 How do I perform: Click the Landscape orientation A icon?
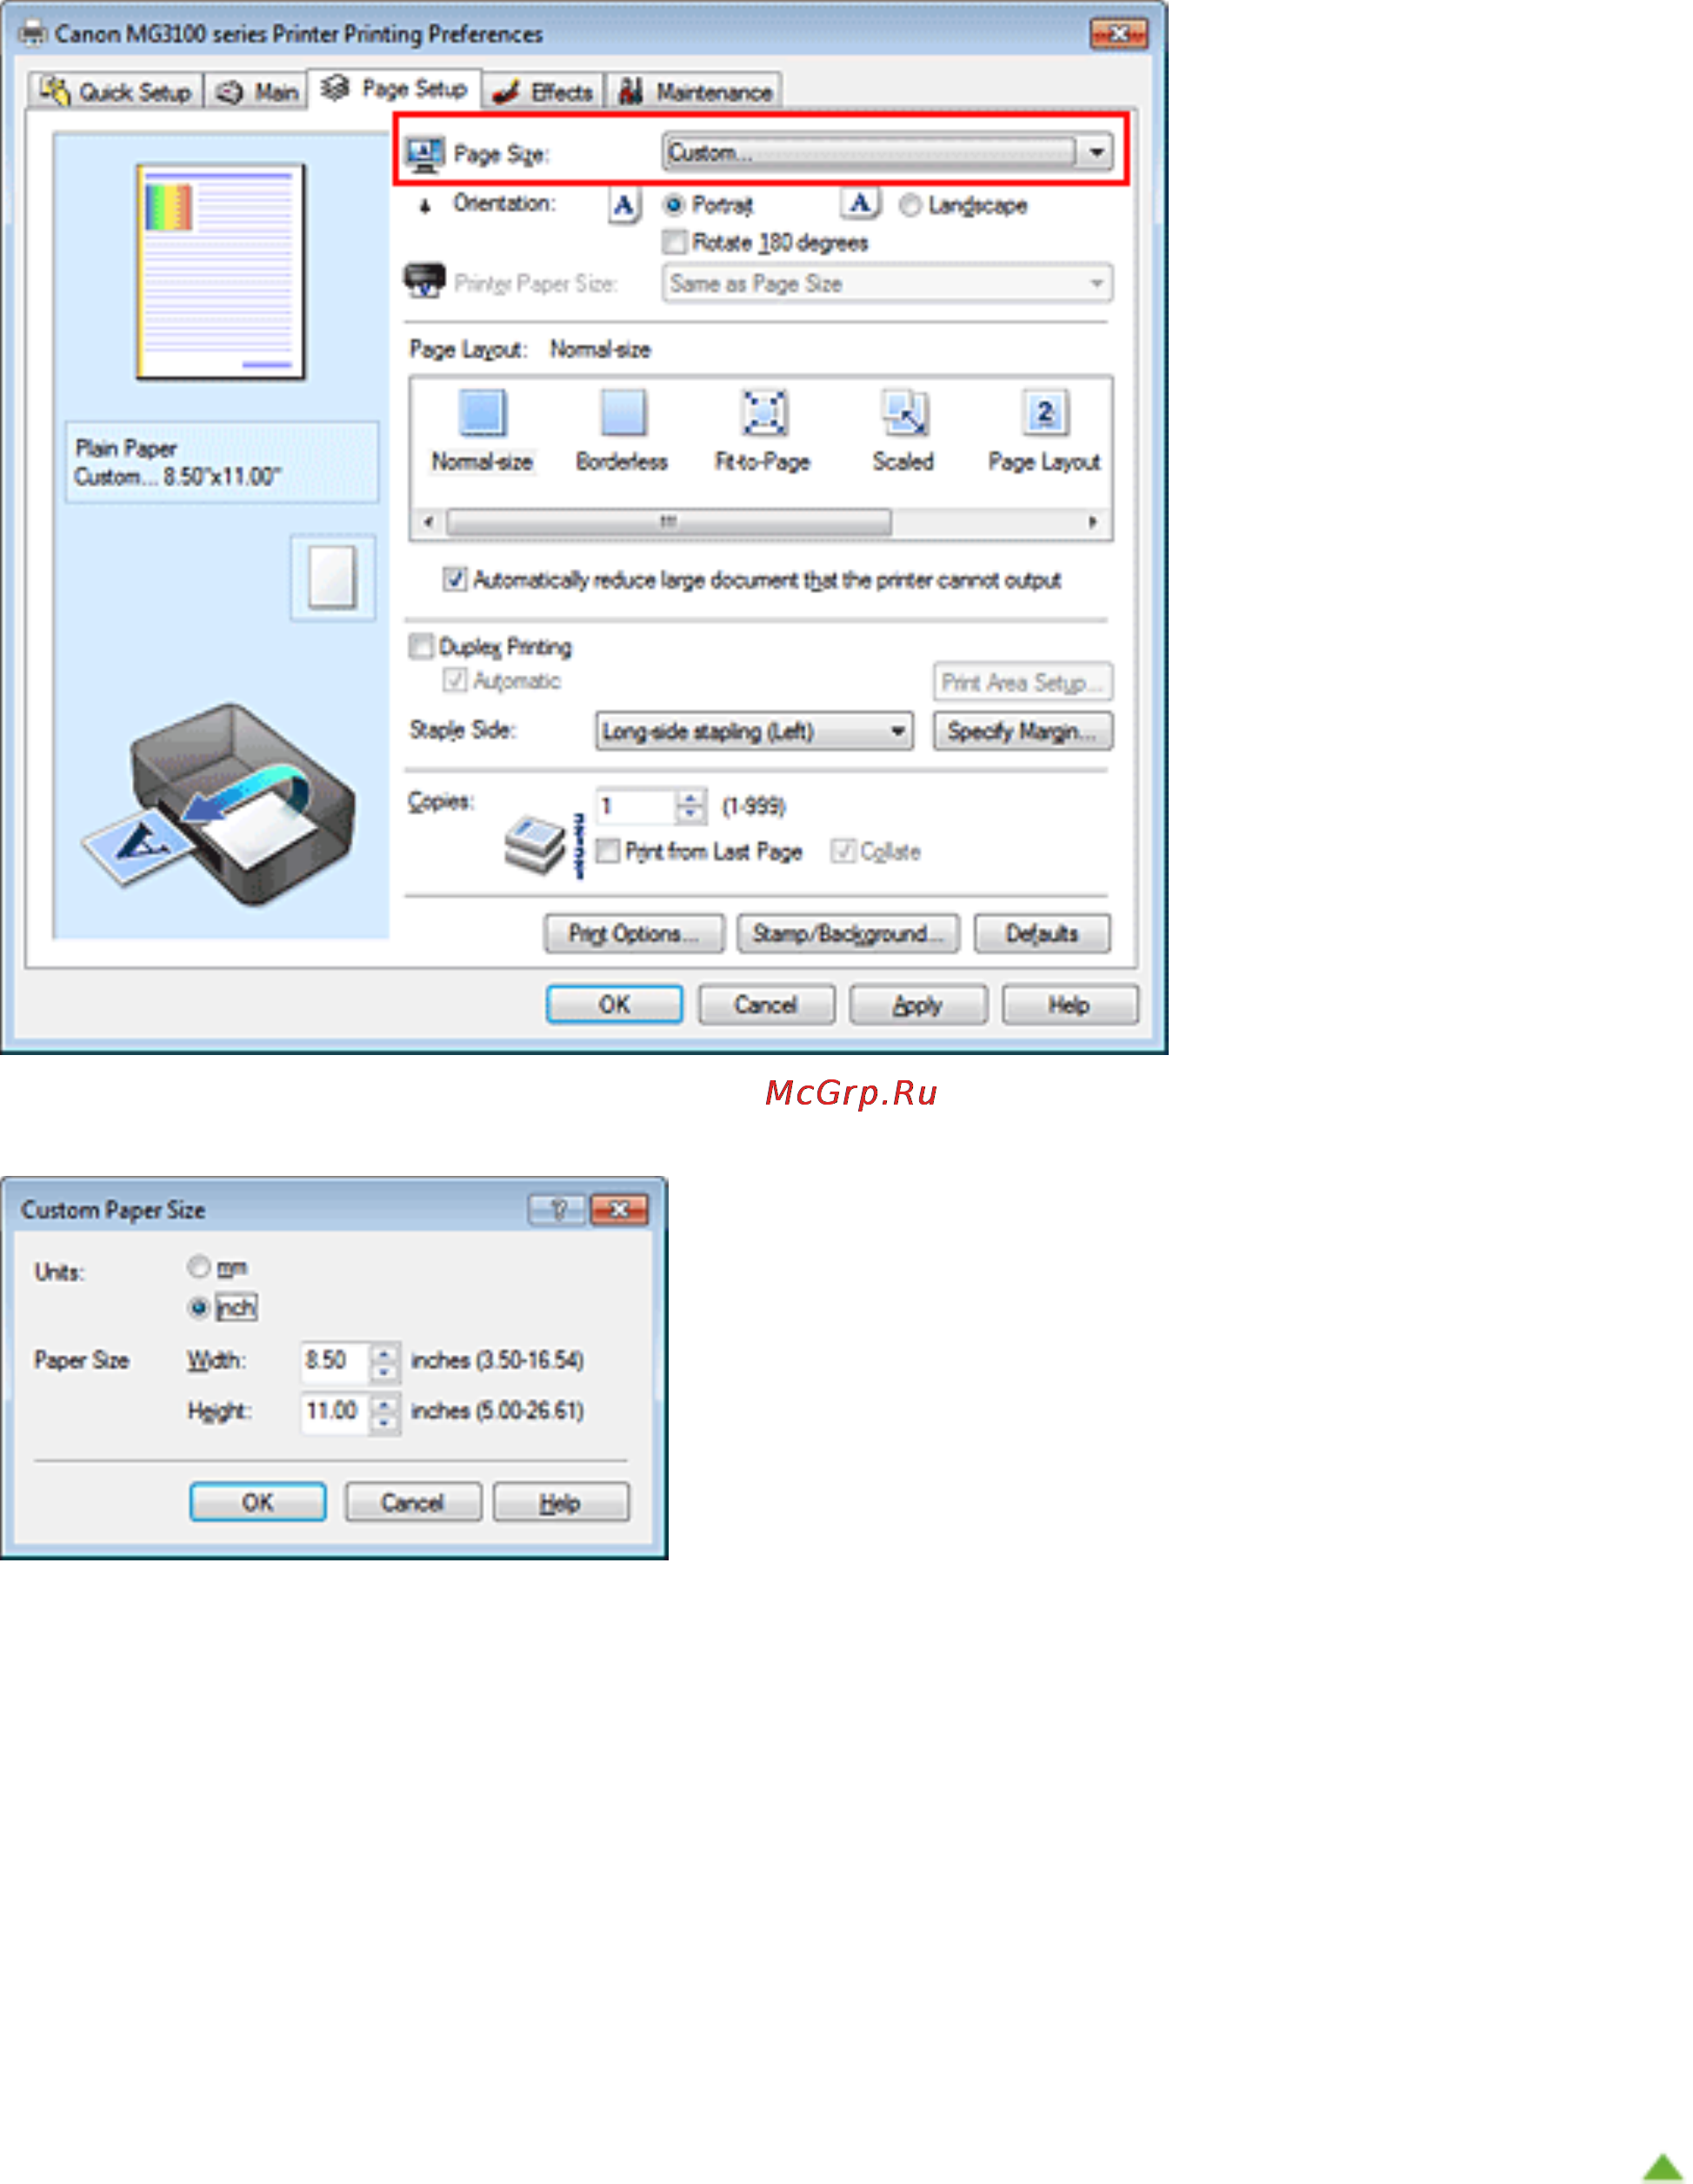pyautogui.click(x=860, y=204)
